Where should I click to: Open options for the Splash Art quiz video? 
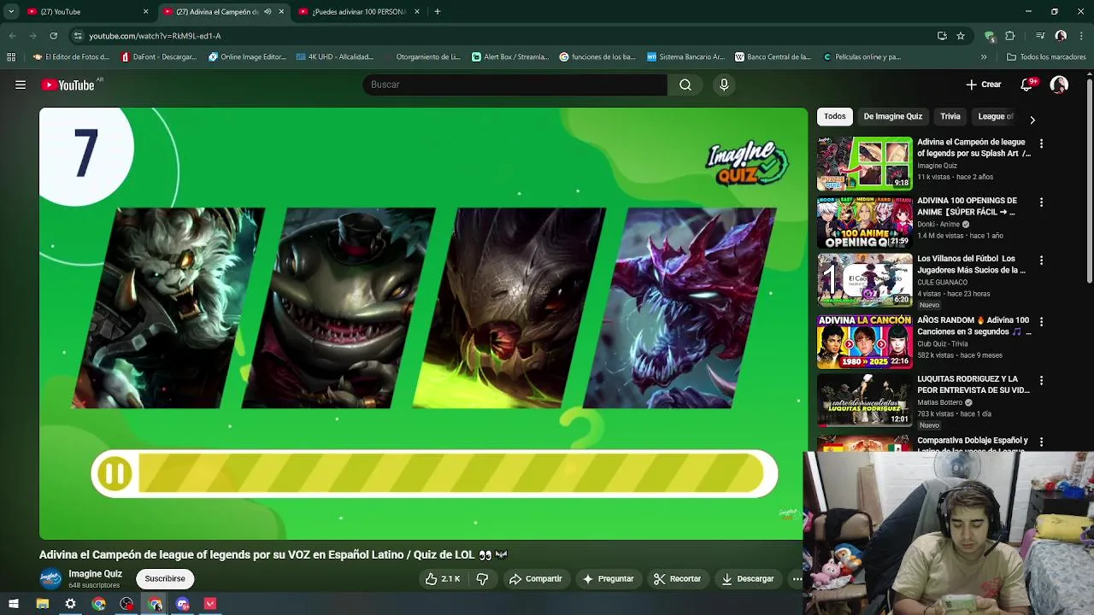1041,143
